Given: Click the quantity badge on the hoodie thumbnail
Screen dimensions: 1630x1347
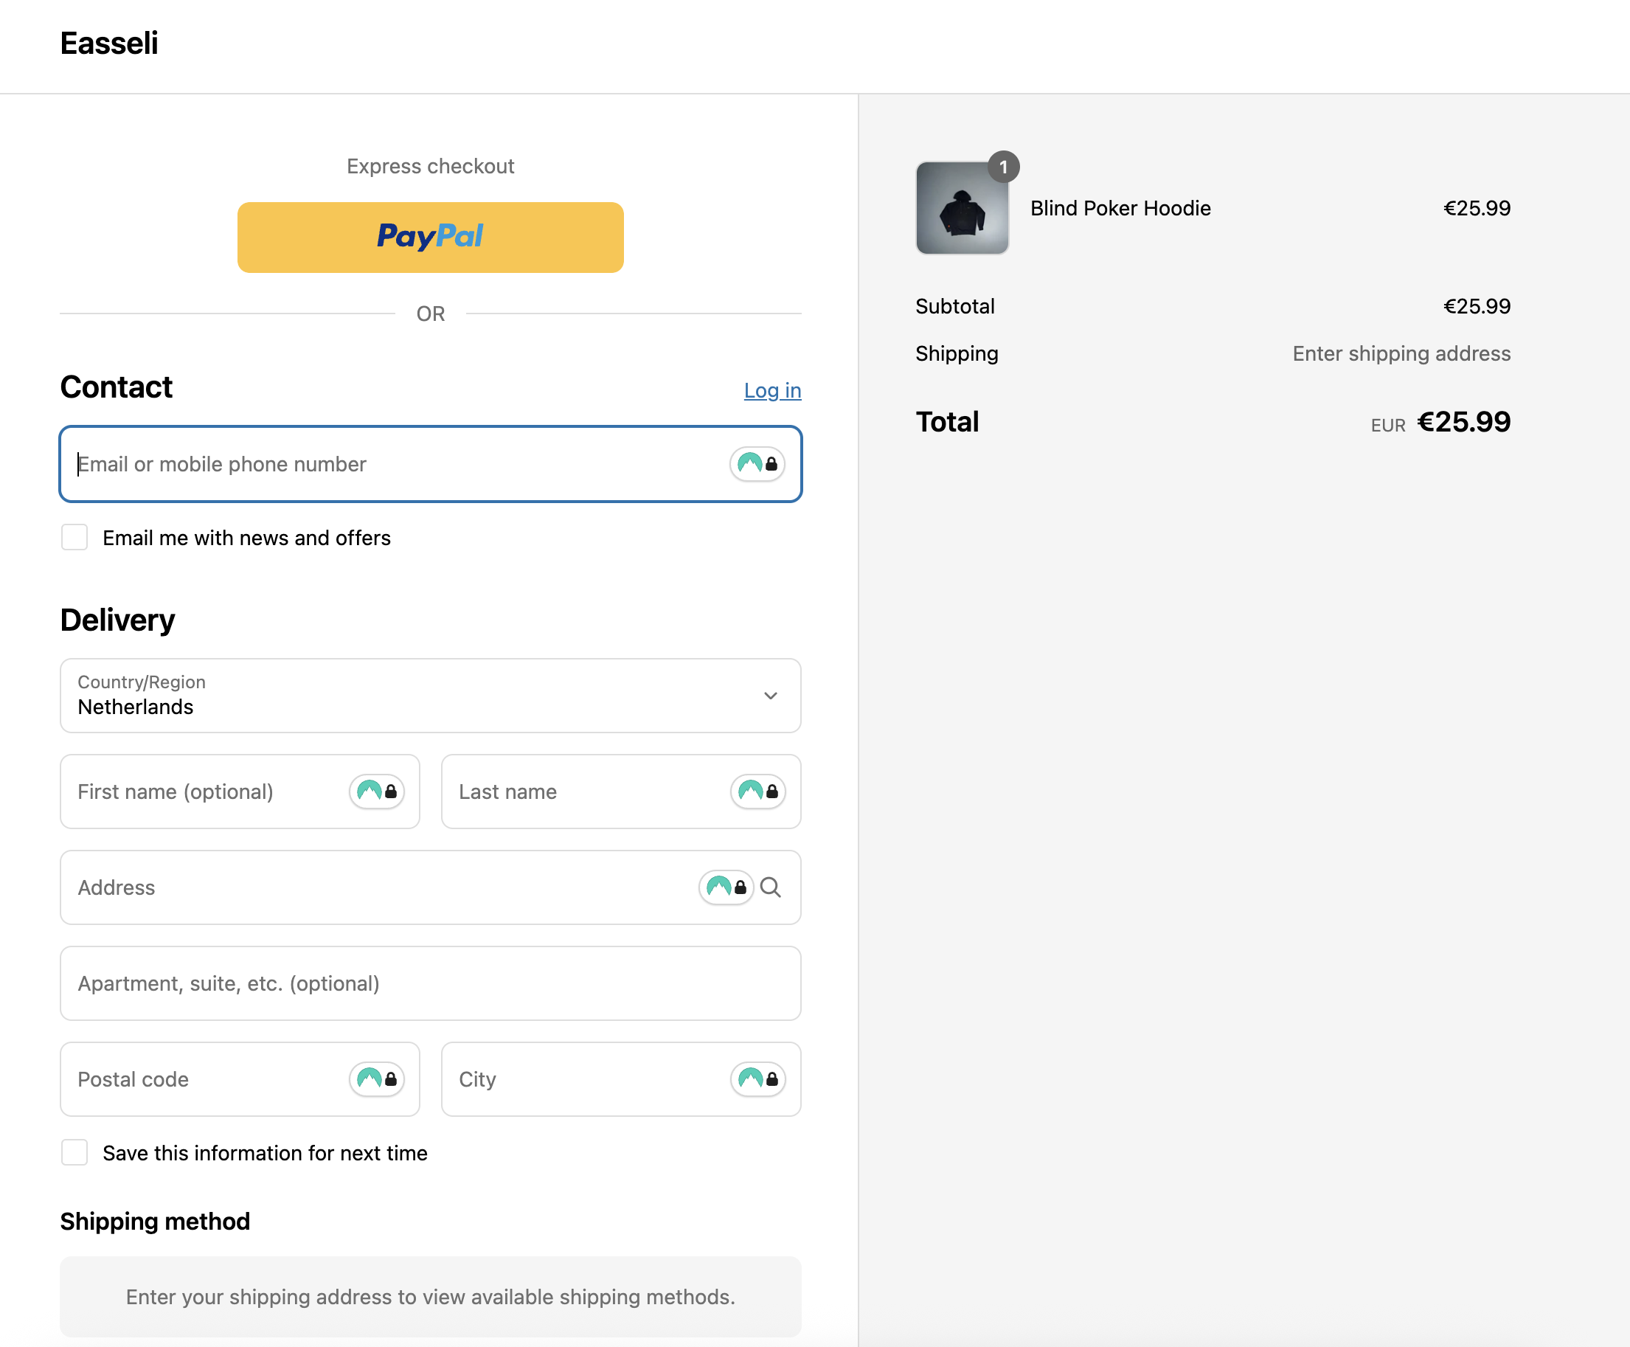Looking at the screenshot, I should (1003, 167).
